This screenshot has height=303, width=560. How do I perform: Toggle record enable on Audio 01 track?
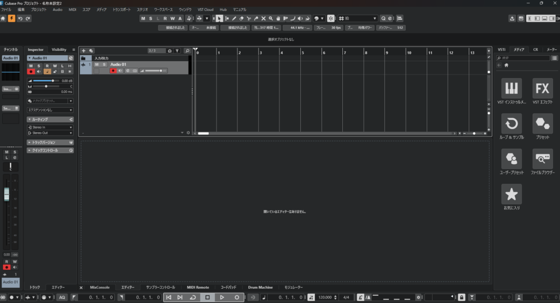click(x=113, y=71)
